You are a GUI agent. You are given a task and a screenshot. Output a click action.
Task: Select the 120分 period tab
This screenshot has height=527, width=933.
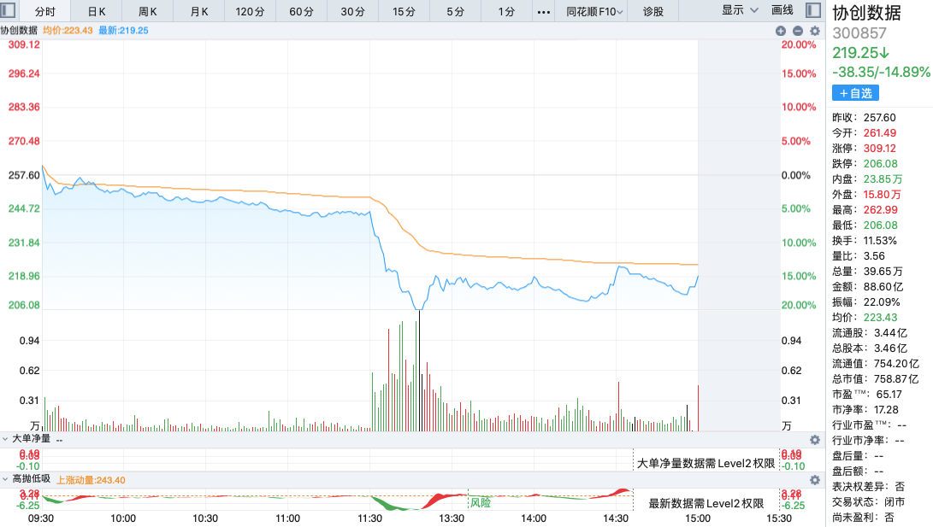point(250,11)
